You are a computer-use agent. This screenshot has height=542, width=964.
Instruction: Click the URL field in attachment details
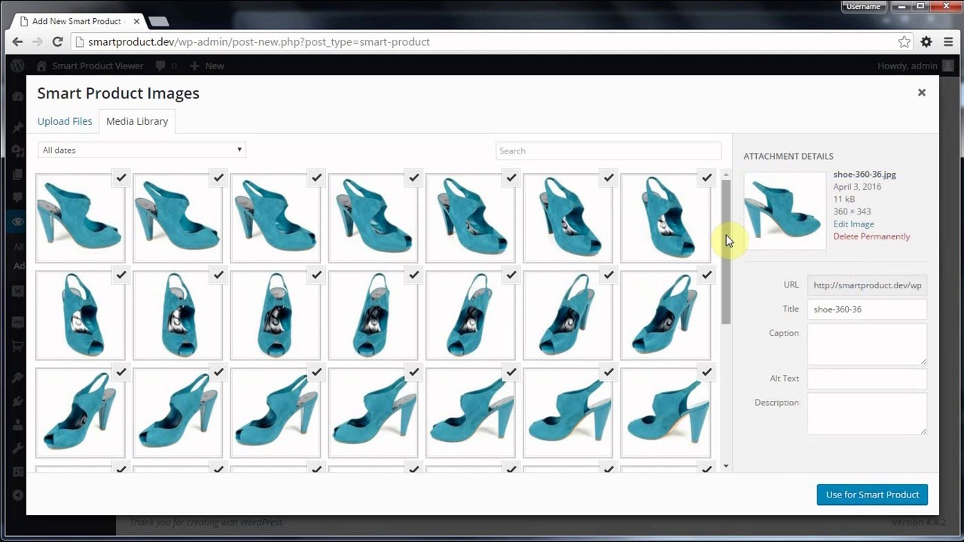pyautogui.click(x=867, y=285)
